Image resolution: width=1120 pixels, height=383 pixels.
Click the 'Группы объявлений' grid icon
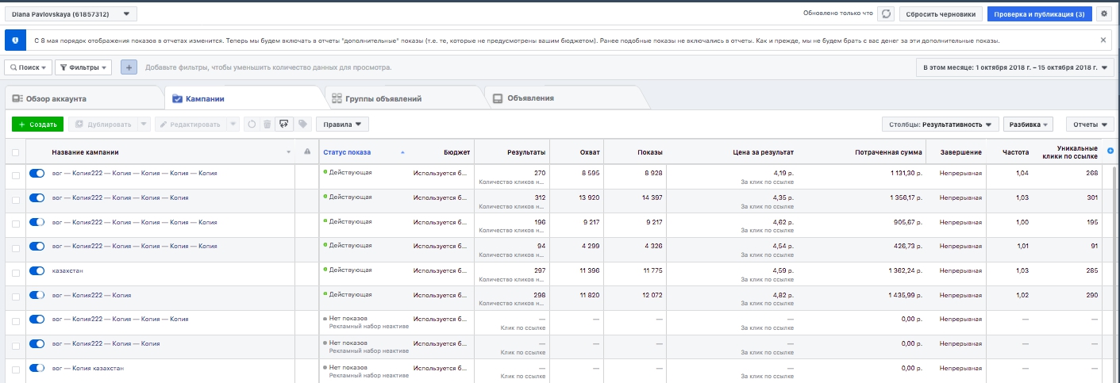pos(338,99)
